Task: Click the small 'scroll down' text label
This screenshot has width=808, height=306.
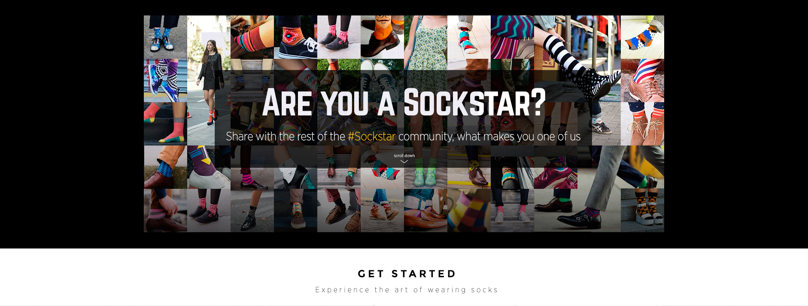Action: (404, 156)
